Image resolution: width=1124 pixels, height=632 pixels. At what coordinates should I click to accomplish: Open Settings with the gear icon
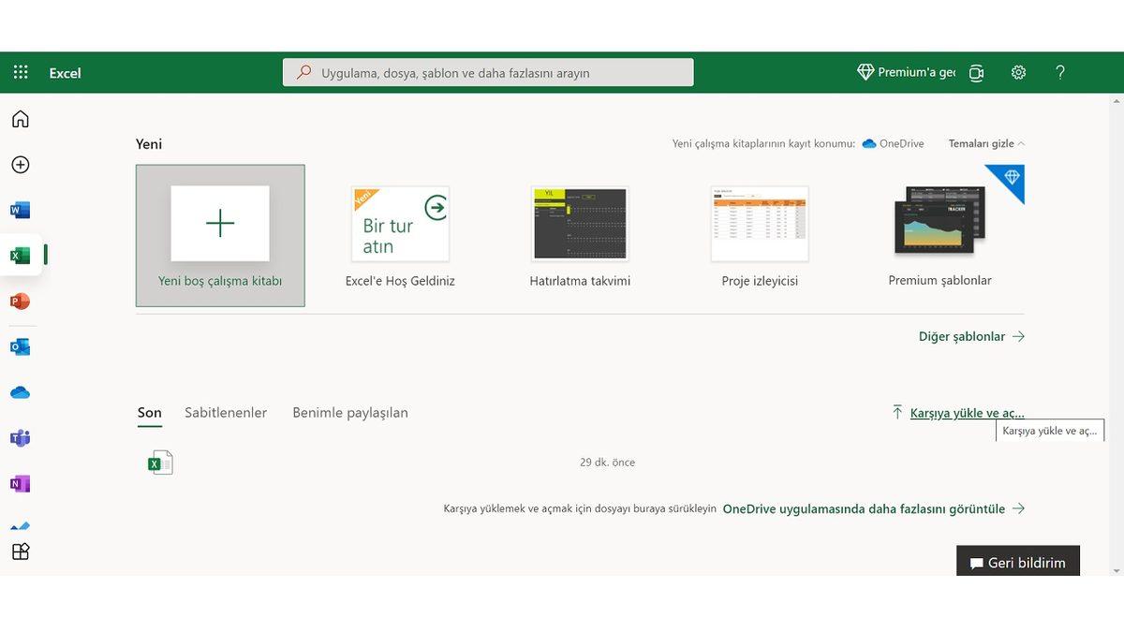point(1018,71)
